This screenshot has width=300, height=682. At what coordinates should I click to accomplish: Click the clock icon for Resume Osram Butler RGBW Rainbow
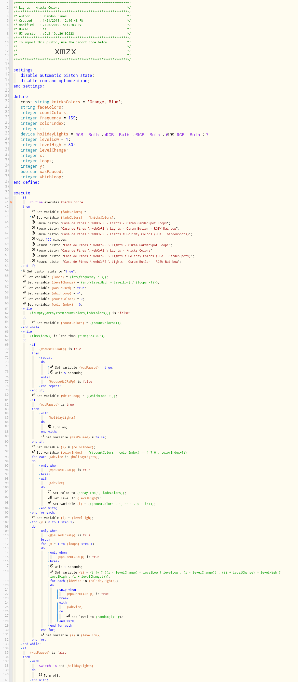point(33,261)
